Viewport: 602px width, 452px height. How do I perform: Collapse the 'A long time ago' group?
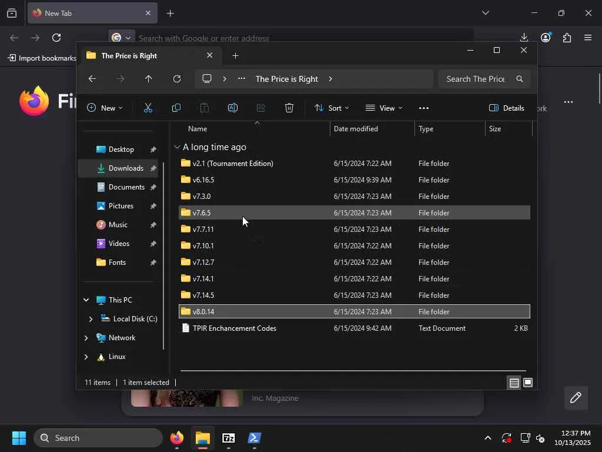(x=177, y=147)
